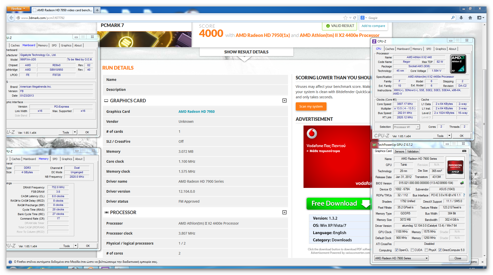This screenshot has width=493, height=275.
Task: Open the address bar history dropdown arrow
Action: 350,18
